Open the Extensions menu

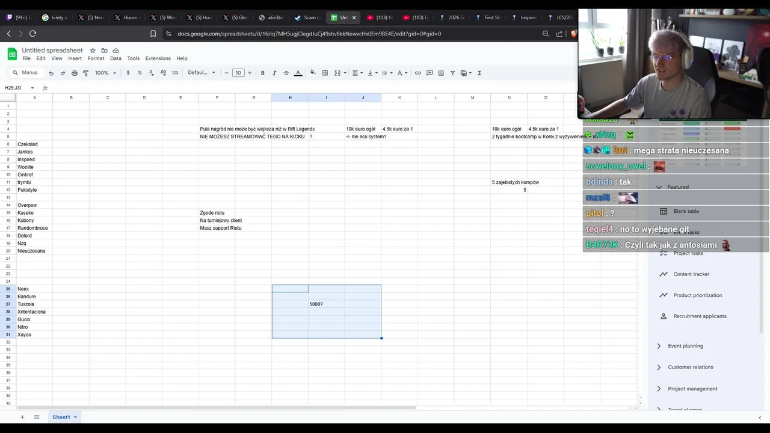click(x=158, y=58)
